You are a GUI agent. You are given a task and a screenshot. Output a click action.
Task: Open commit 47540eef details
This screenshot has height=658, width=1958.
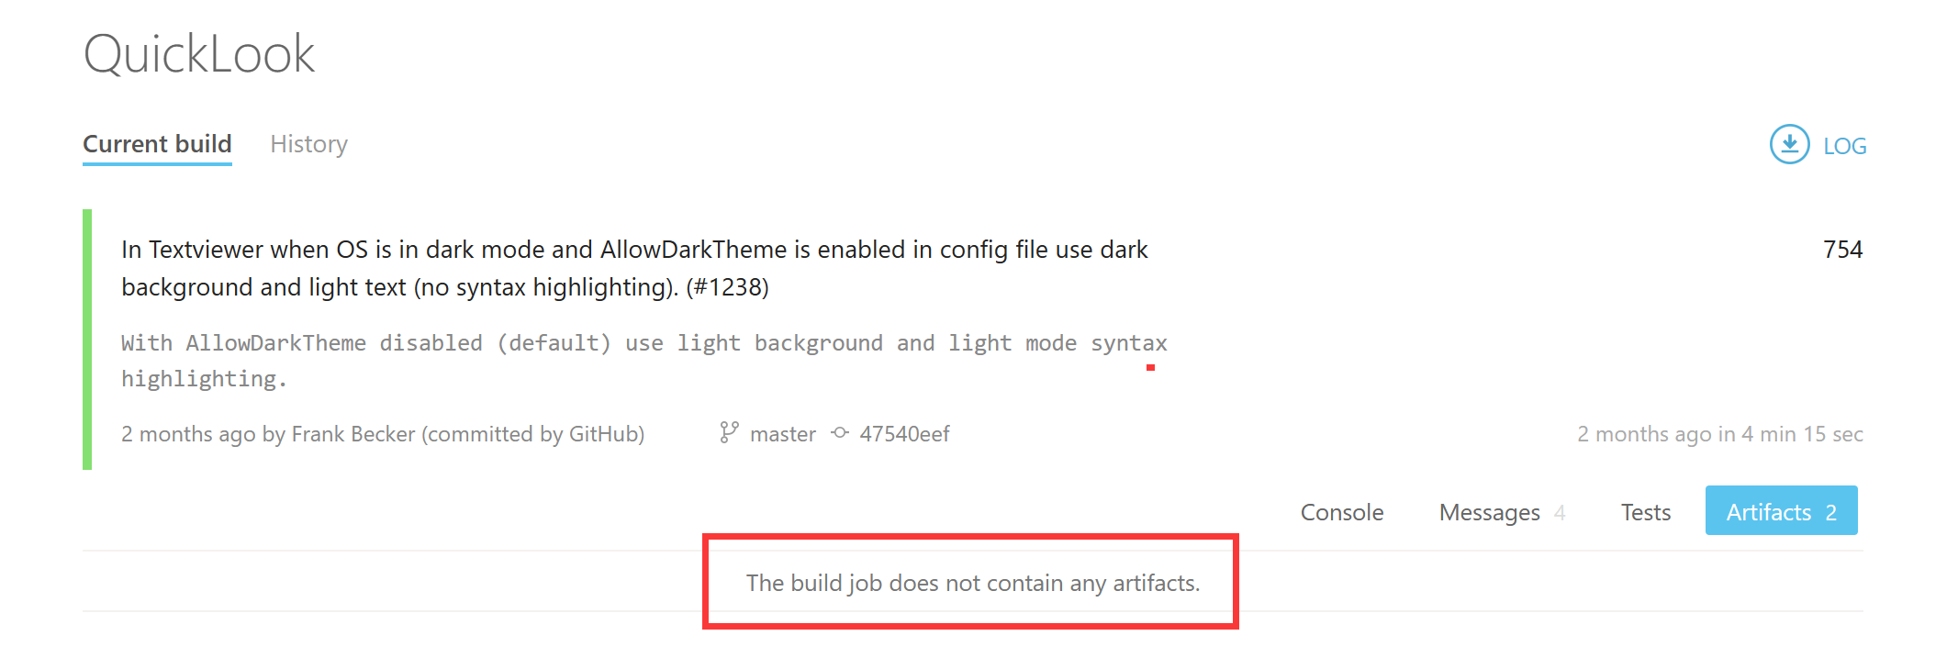905,433
